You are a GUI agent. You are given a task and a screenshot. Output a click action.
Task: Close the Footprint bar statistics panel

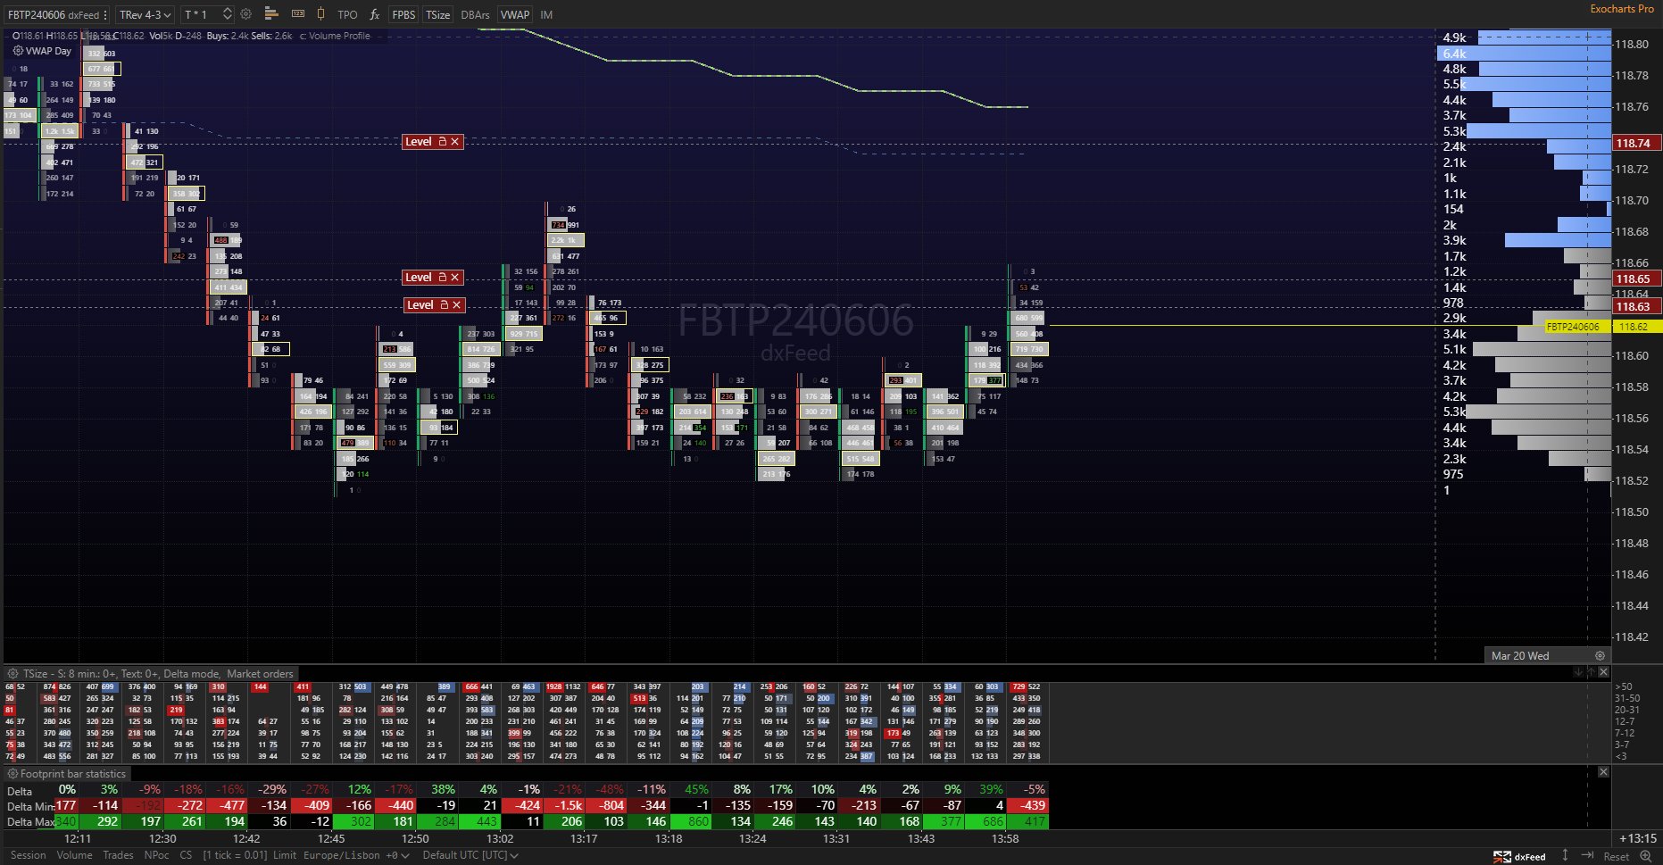(1603, 772)
